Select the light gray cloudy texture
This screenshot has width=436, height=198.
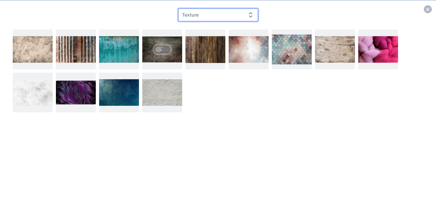[33, 93]
